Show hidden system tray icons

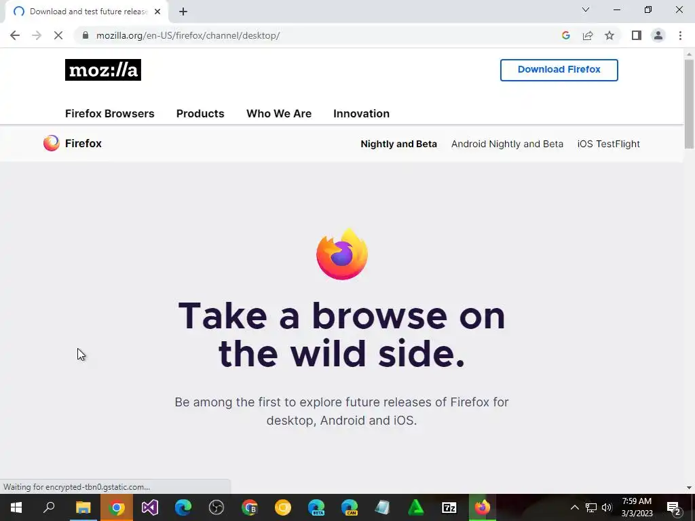[574, 507]
